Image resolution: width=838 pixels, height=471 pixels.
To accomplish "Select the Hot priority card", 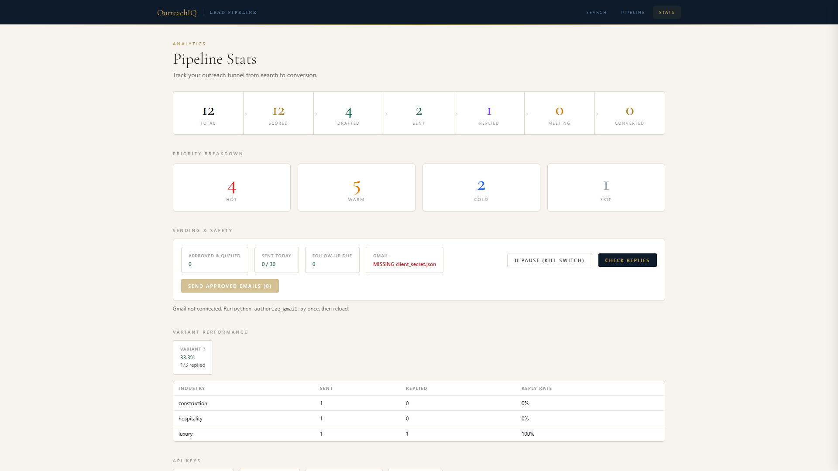I will coord(232,188).
